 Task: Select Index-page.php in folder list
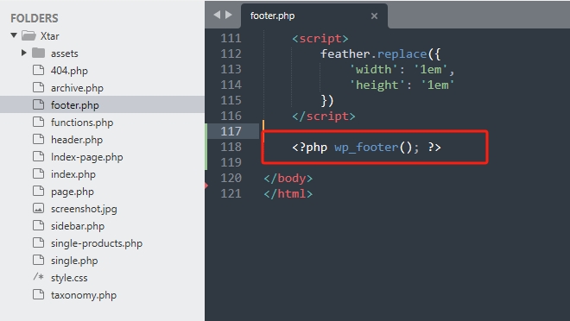pos(87,157)
